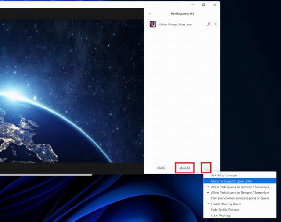Select Lock Meeting in the menu

coord(240,215)
